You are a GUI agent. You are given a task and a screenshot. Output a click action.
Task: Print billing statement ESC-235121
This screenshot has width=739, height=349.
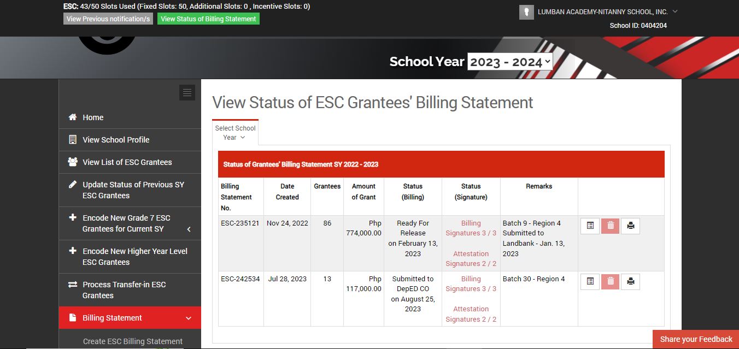pos(630,226)
